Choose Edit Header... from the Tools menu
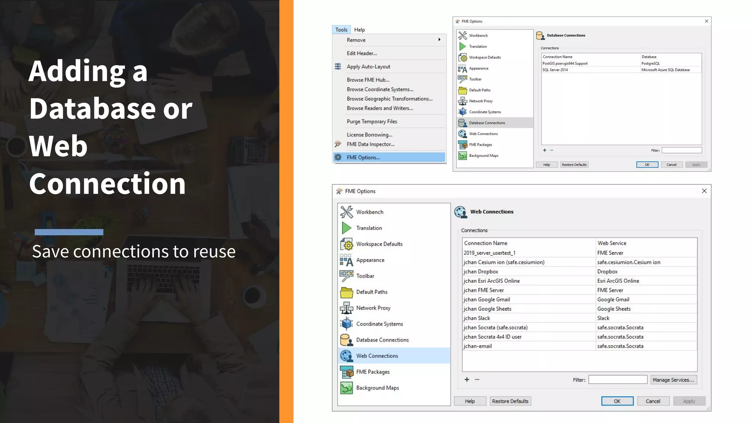 pyautogui.click(x=389, y=53)
